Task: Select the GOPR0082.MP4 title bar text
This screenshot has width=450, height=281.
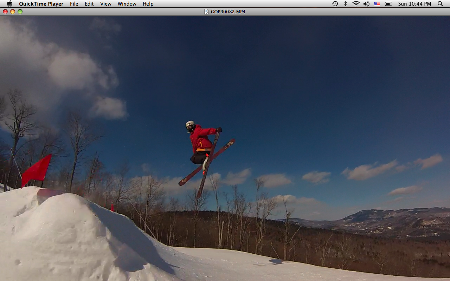Action: [x=227, y=11]
